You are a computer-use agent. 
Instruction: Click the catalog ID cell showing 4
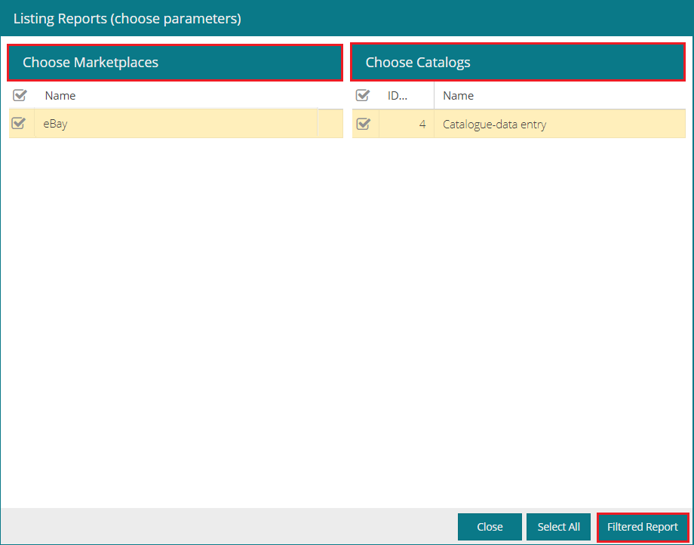tap(407, 124)
